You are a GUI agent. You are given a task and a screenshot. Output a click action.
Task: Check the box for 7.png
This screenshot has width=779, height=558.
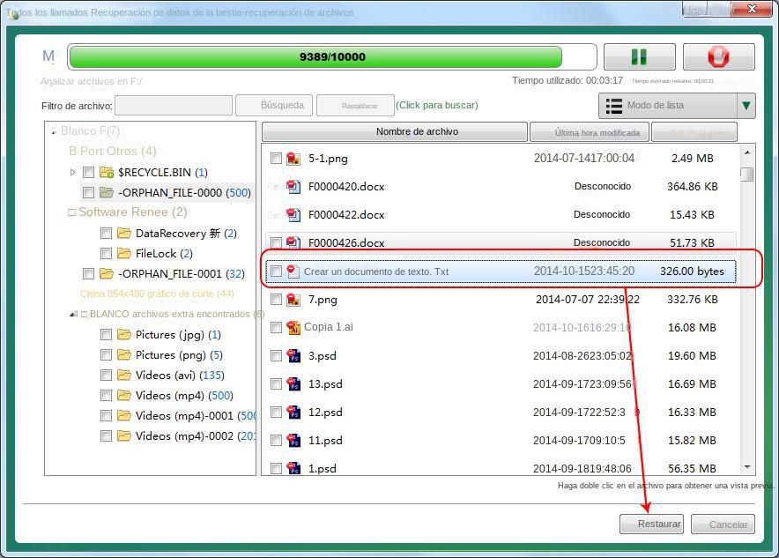click(x=277, y=300)
